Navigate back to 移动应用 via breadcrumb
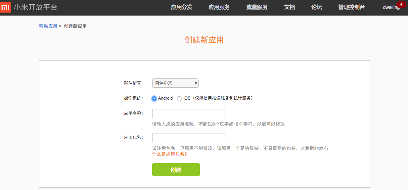Image resolution: width=408 pixels, height=190 pixels. [48, 26]
